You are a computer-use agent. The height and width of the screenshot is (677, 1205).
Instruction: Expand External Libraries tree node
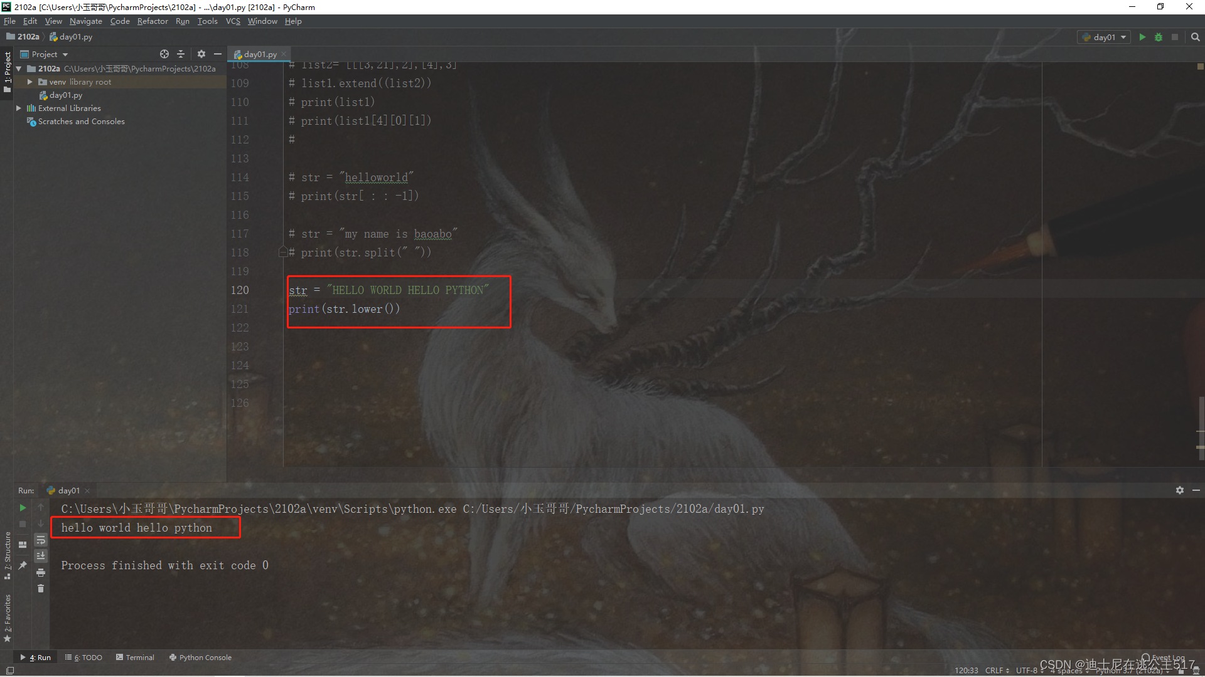point(19,108)
